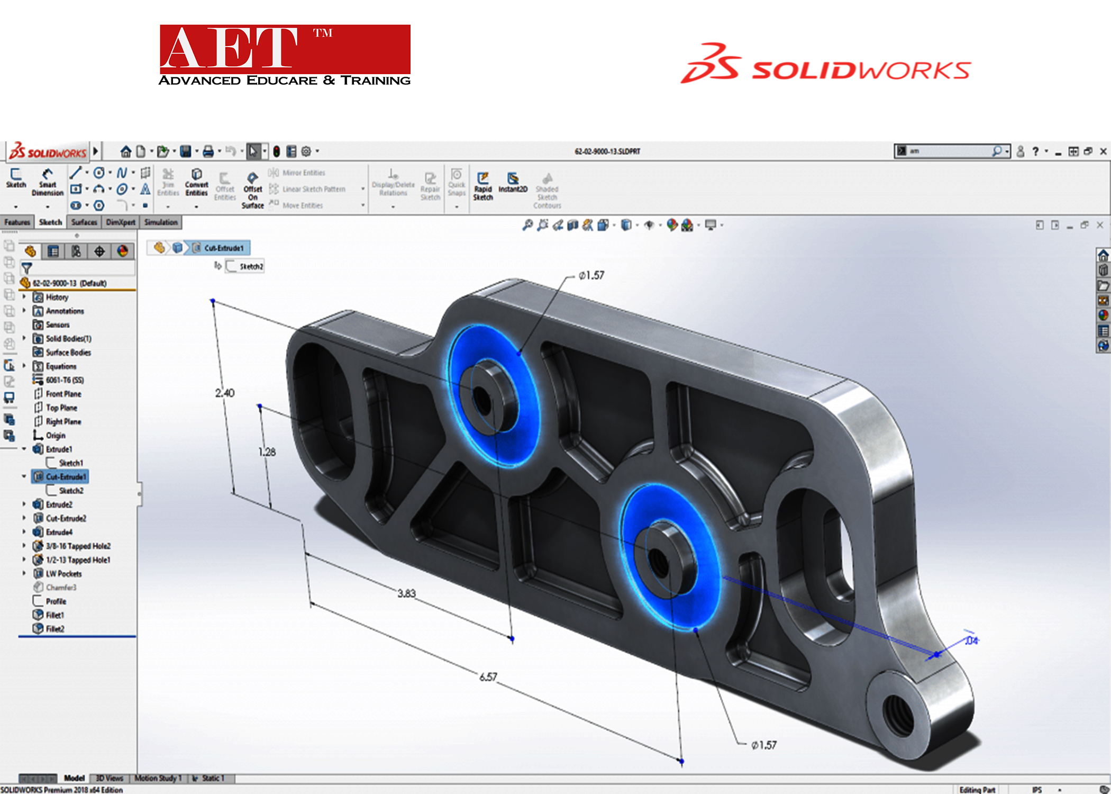Collapse the Cut-Extrude1 feature node
Image resolution: width=1111 pixels, height=794 pixels.
point(24,476)
